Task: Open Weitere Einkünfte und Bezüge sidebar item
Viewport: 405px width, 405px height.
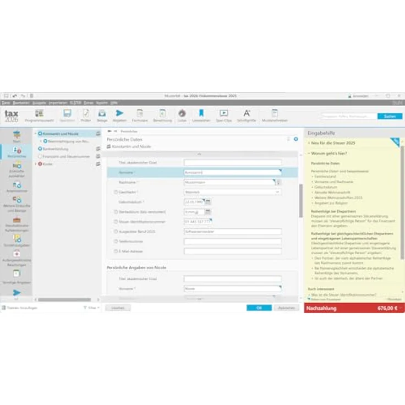Action: coord(17,204)
